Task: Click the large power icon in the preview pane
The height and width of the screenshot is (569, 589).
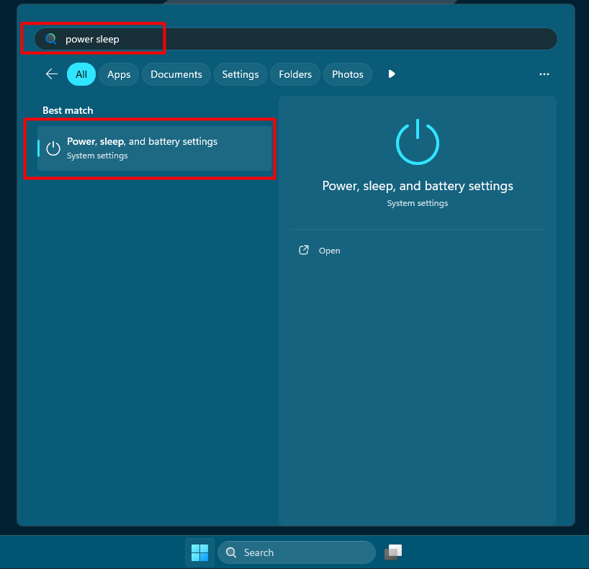Action: [417, 143]
